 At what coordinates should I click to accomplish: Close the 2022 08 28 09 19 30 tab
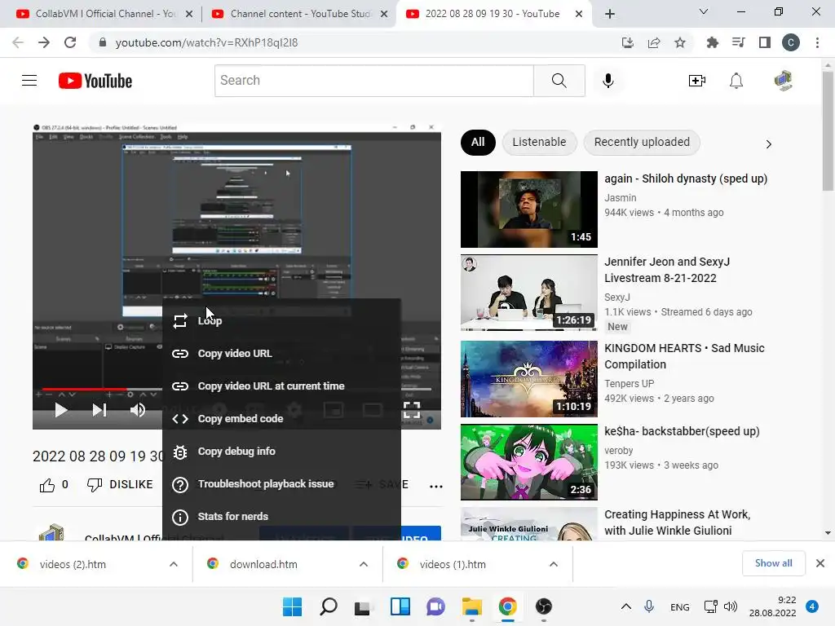[x=579, y=14]
